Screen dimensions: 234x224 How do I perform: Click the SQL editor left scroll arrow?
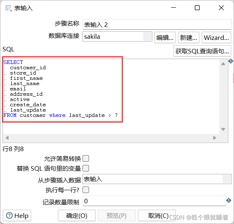tap(7, 138)
